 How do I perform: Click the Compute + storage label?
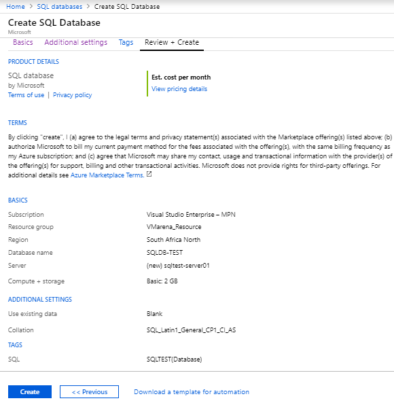click(36, 281)
